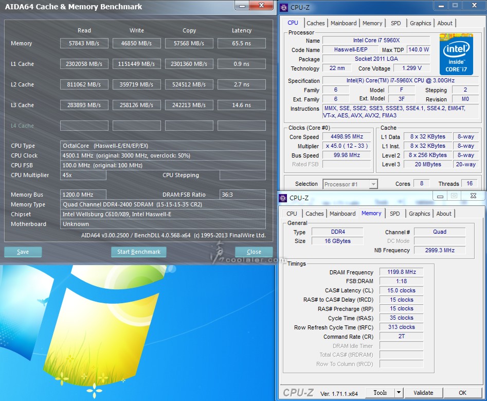Click the DRAM:FSB Ratio value 36:3
Screen dimensions: 487x401
pos(243,195)
